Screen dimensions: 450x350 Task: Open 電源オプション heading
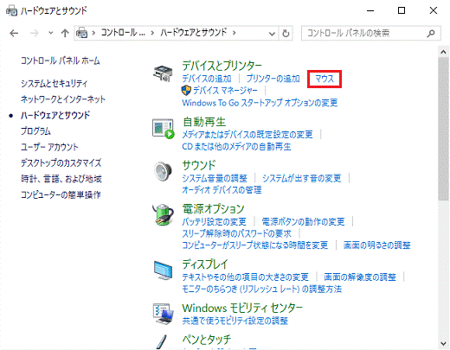pyautogui.click(x=214, y=208)
